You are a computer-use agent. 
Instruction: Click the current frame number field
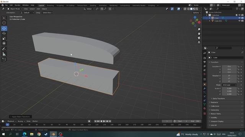[167, 121]
